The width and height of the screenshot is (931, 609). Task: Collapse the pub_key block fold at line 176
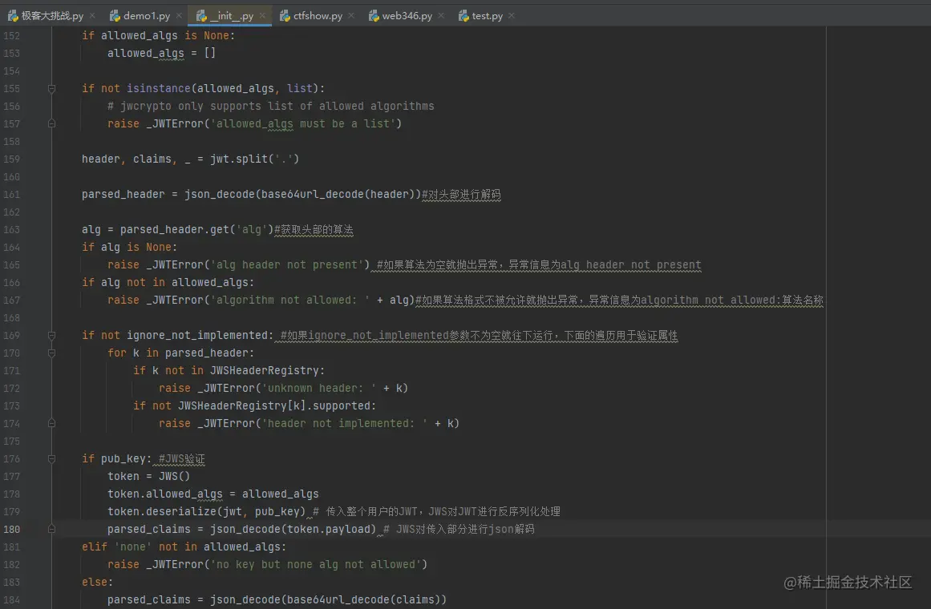tap(51, 459)
